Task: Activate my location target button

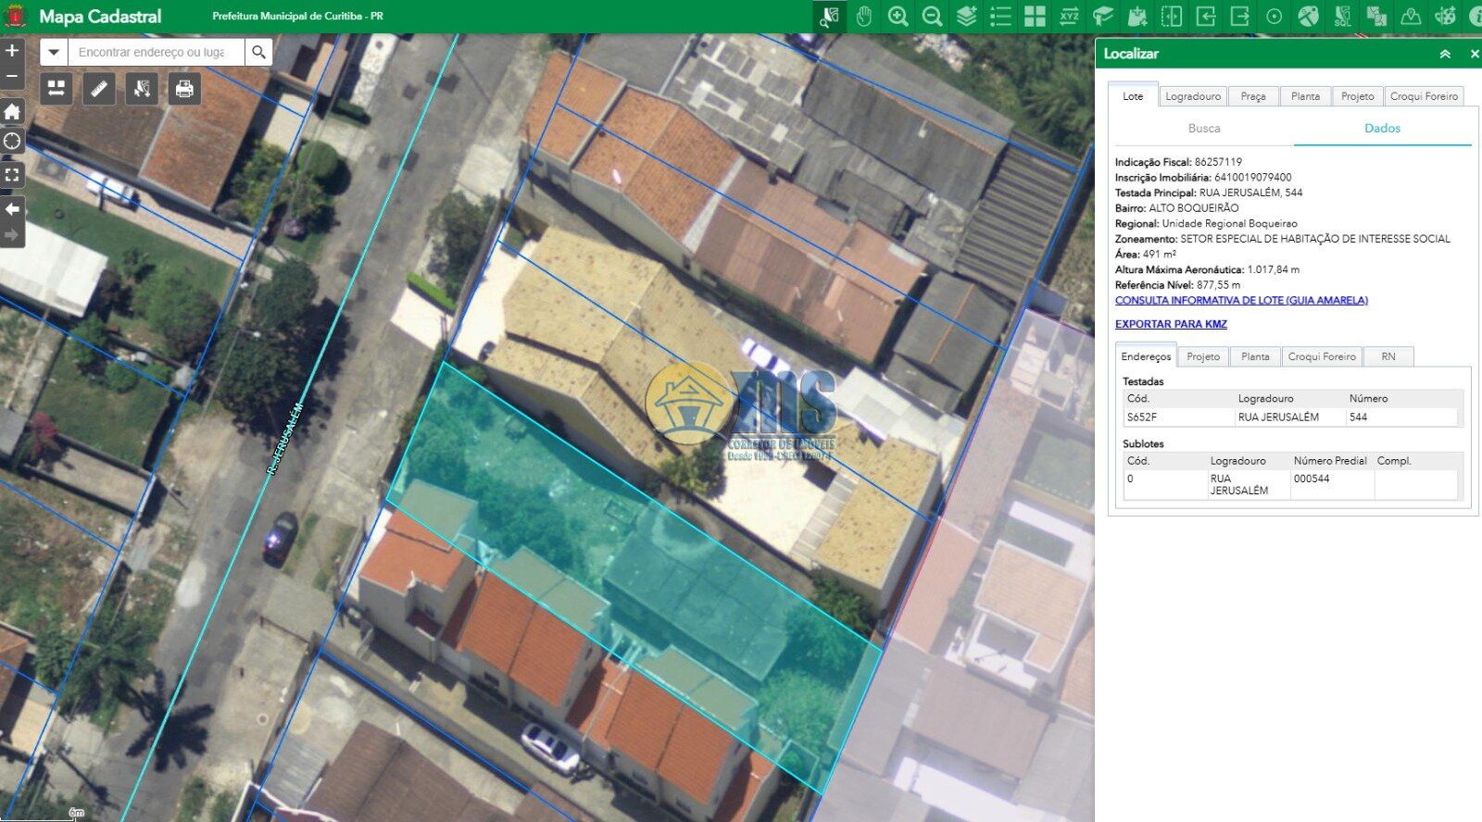Action: tap(12, 142)
